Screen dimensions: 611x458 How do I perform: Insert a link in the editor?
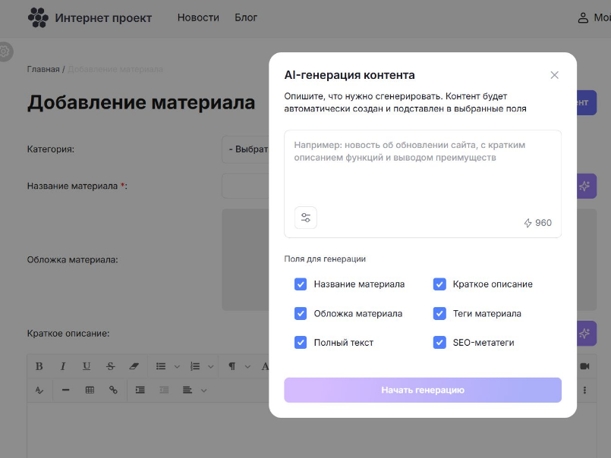[x=113, y=391]
